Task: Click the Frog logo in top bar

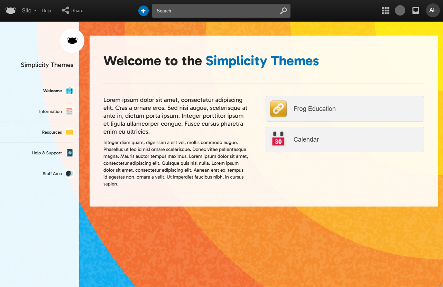Action: (x=11, y=11)
